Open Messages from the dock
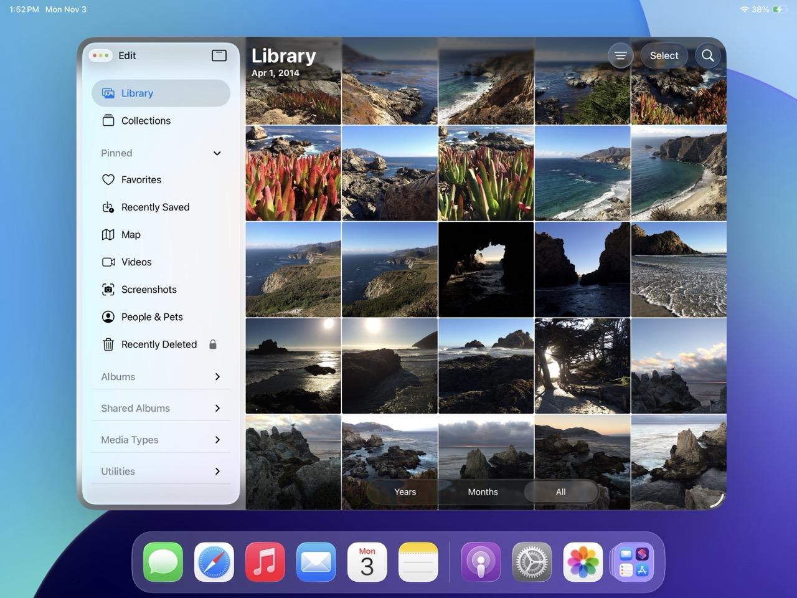Image resolution: width=797 pixels, height=598 pixels. click(x=163, y=562)
